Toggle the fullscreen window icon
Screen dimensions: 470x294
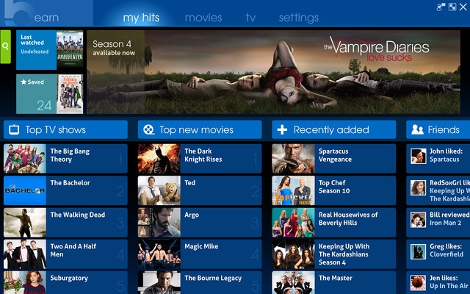pyautogui.click(x=452, y=7)
